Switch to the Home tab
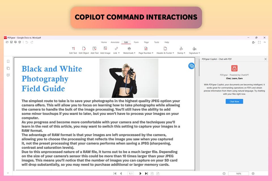The height and width of the screenshot is (181, 272). coord(104,42)
